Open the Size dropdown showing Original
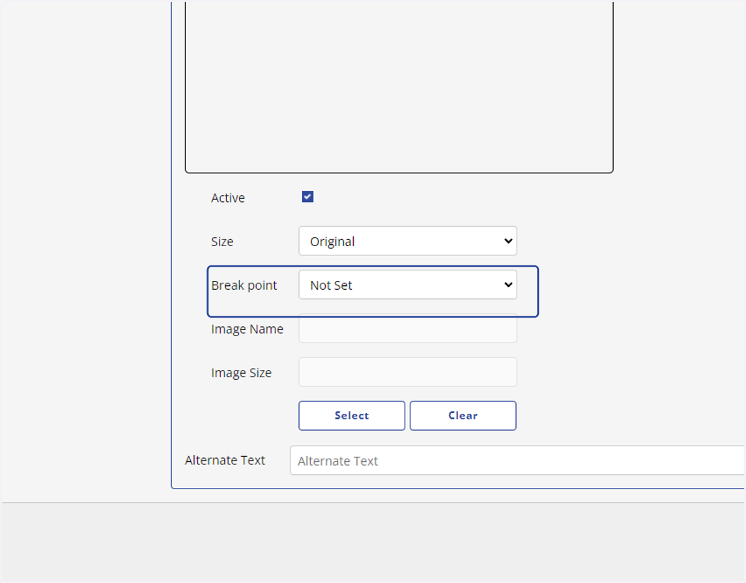This screenshot has width=746, height=583. pyautogui.click(x=408, y=241)
